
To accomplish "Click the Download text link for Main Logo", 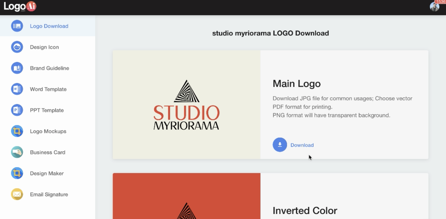I will tap(302, 145).
